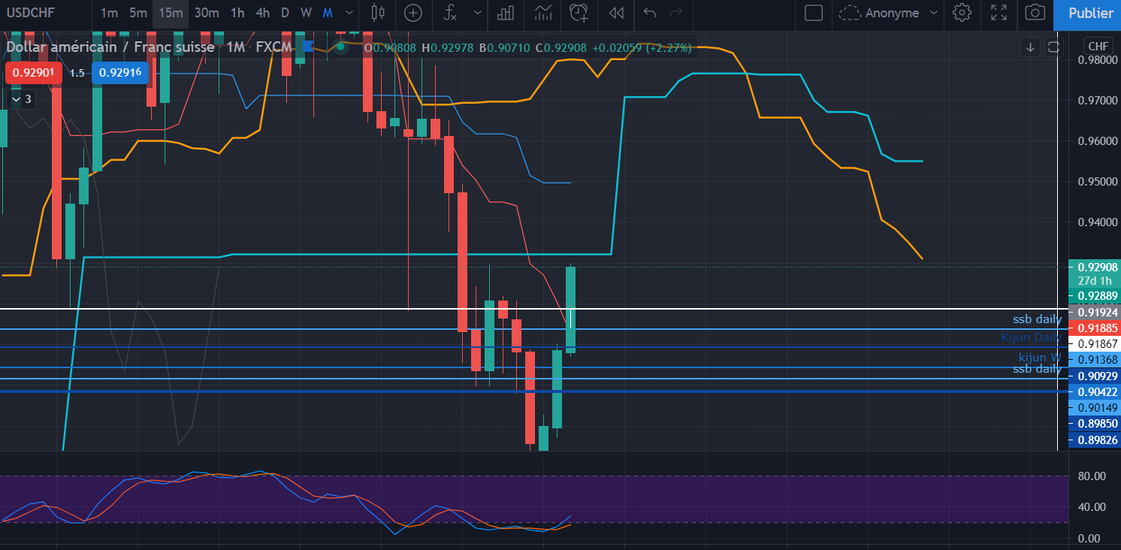Click the down arrow icon beside CHF
This screenshot has height=550, width=1121.
1030,47
